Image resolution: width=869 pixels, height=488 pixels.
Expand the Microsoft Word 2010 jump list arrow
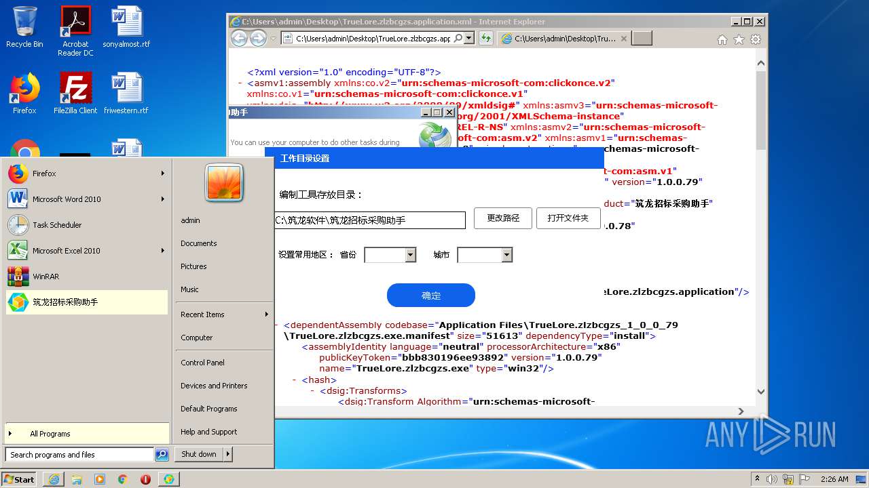tap(163, 199)
